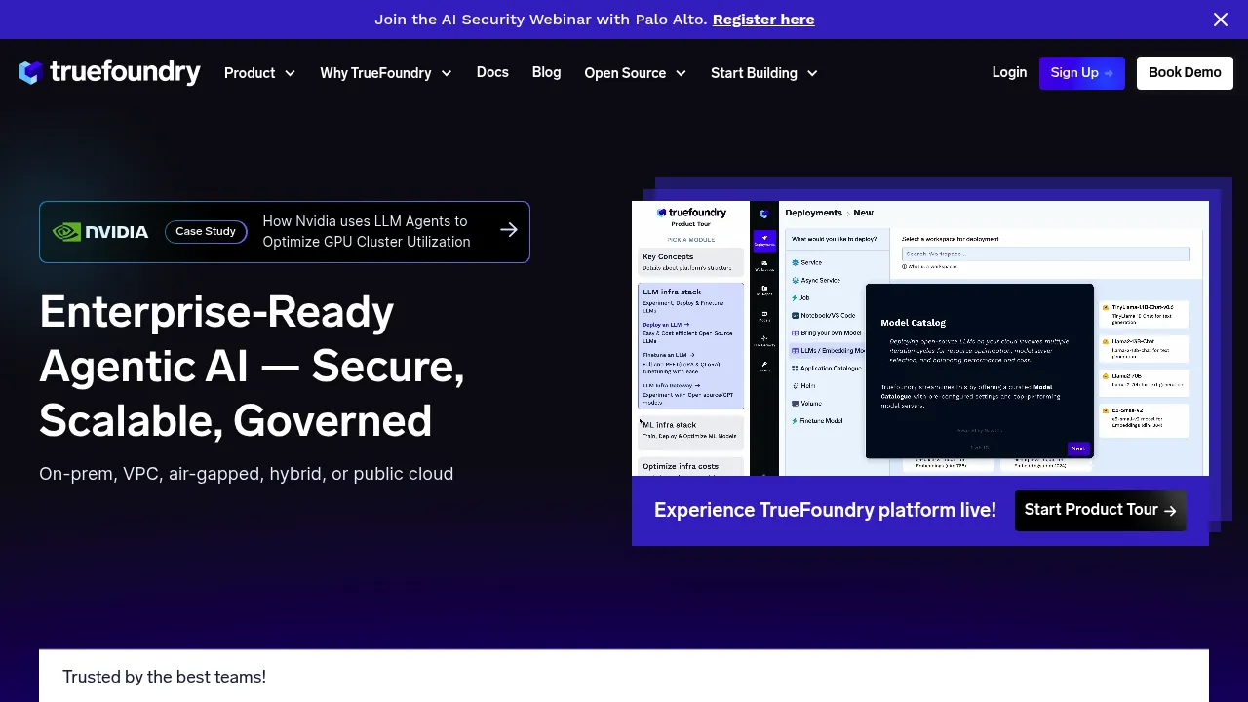
Task: Click the Start Product Tour button
Action: [1101, 511]
